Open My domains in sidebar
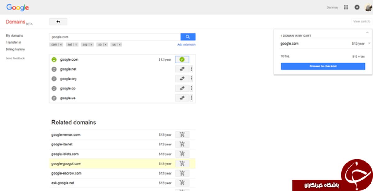Screen dimensions: 373x191 (14, 36)
